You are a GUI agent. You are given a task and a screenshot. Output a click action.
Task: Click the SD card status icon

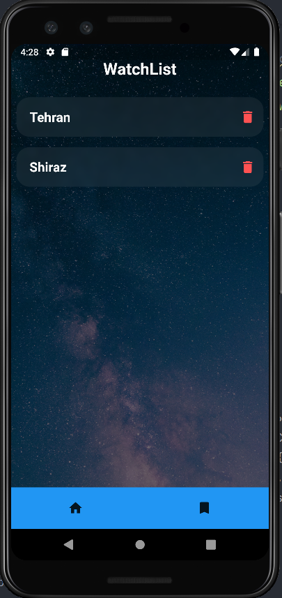tap(65, 52)
